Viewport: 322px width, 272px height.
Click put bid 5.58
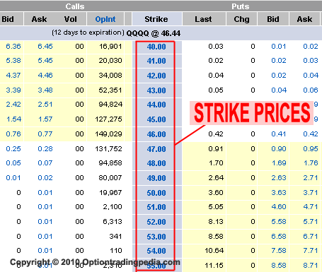279,222
